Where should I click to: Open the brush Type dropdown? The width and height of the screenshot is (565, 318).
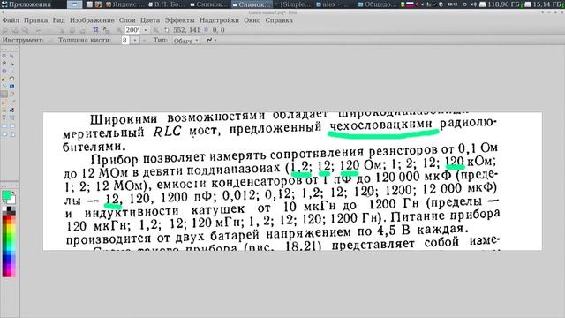[x=185, y=41]
